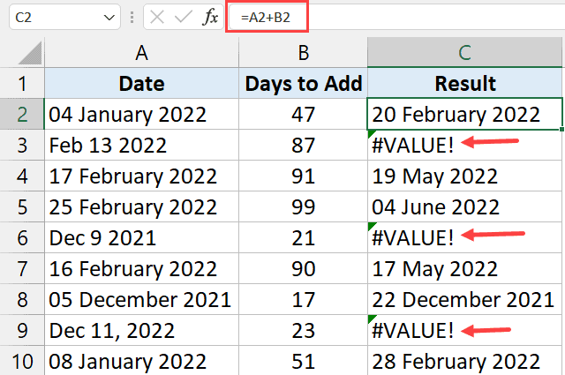The width and height of the screenshot is (565, 375).
Task: Click the Select All corner triangle
Action: [21, 53]
